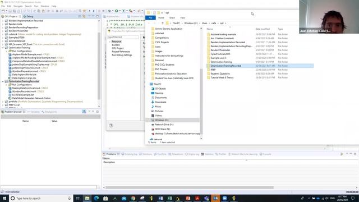Open the File menu in CPLEX Studio
Viewport: 359px width, 202px height.
pos(3,6)
